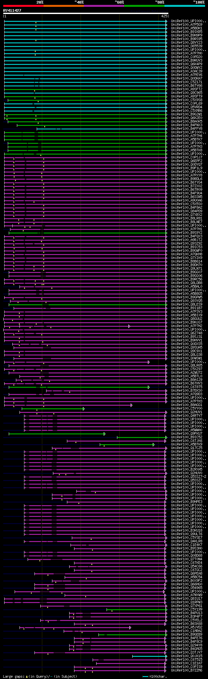Open hit UniRef100_B9IKR5
208x679 pixels.
coord(187,32)
